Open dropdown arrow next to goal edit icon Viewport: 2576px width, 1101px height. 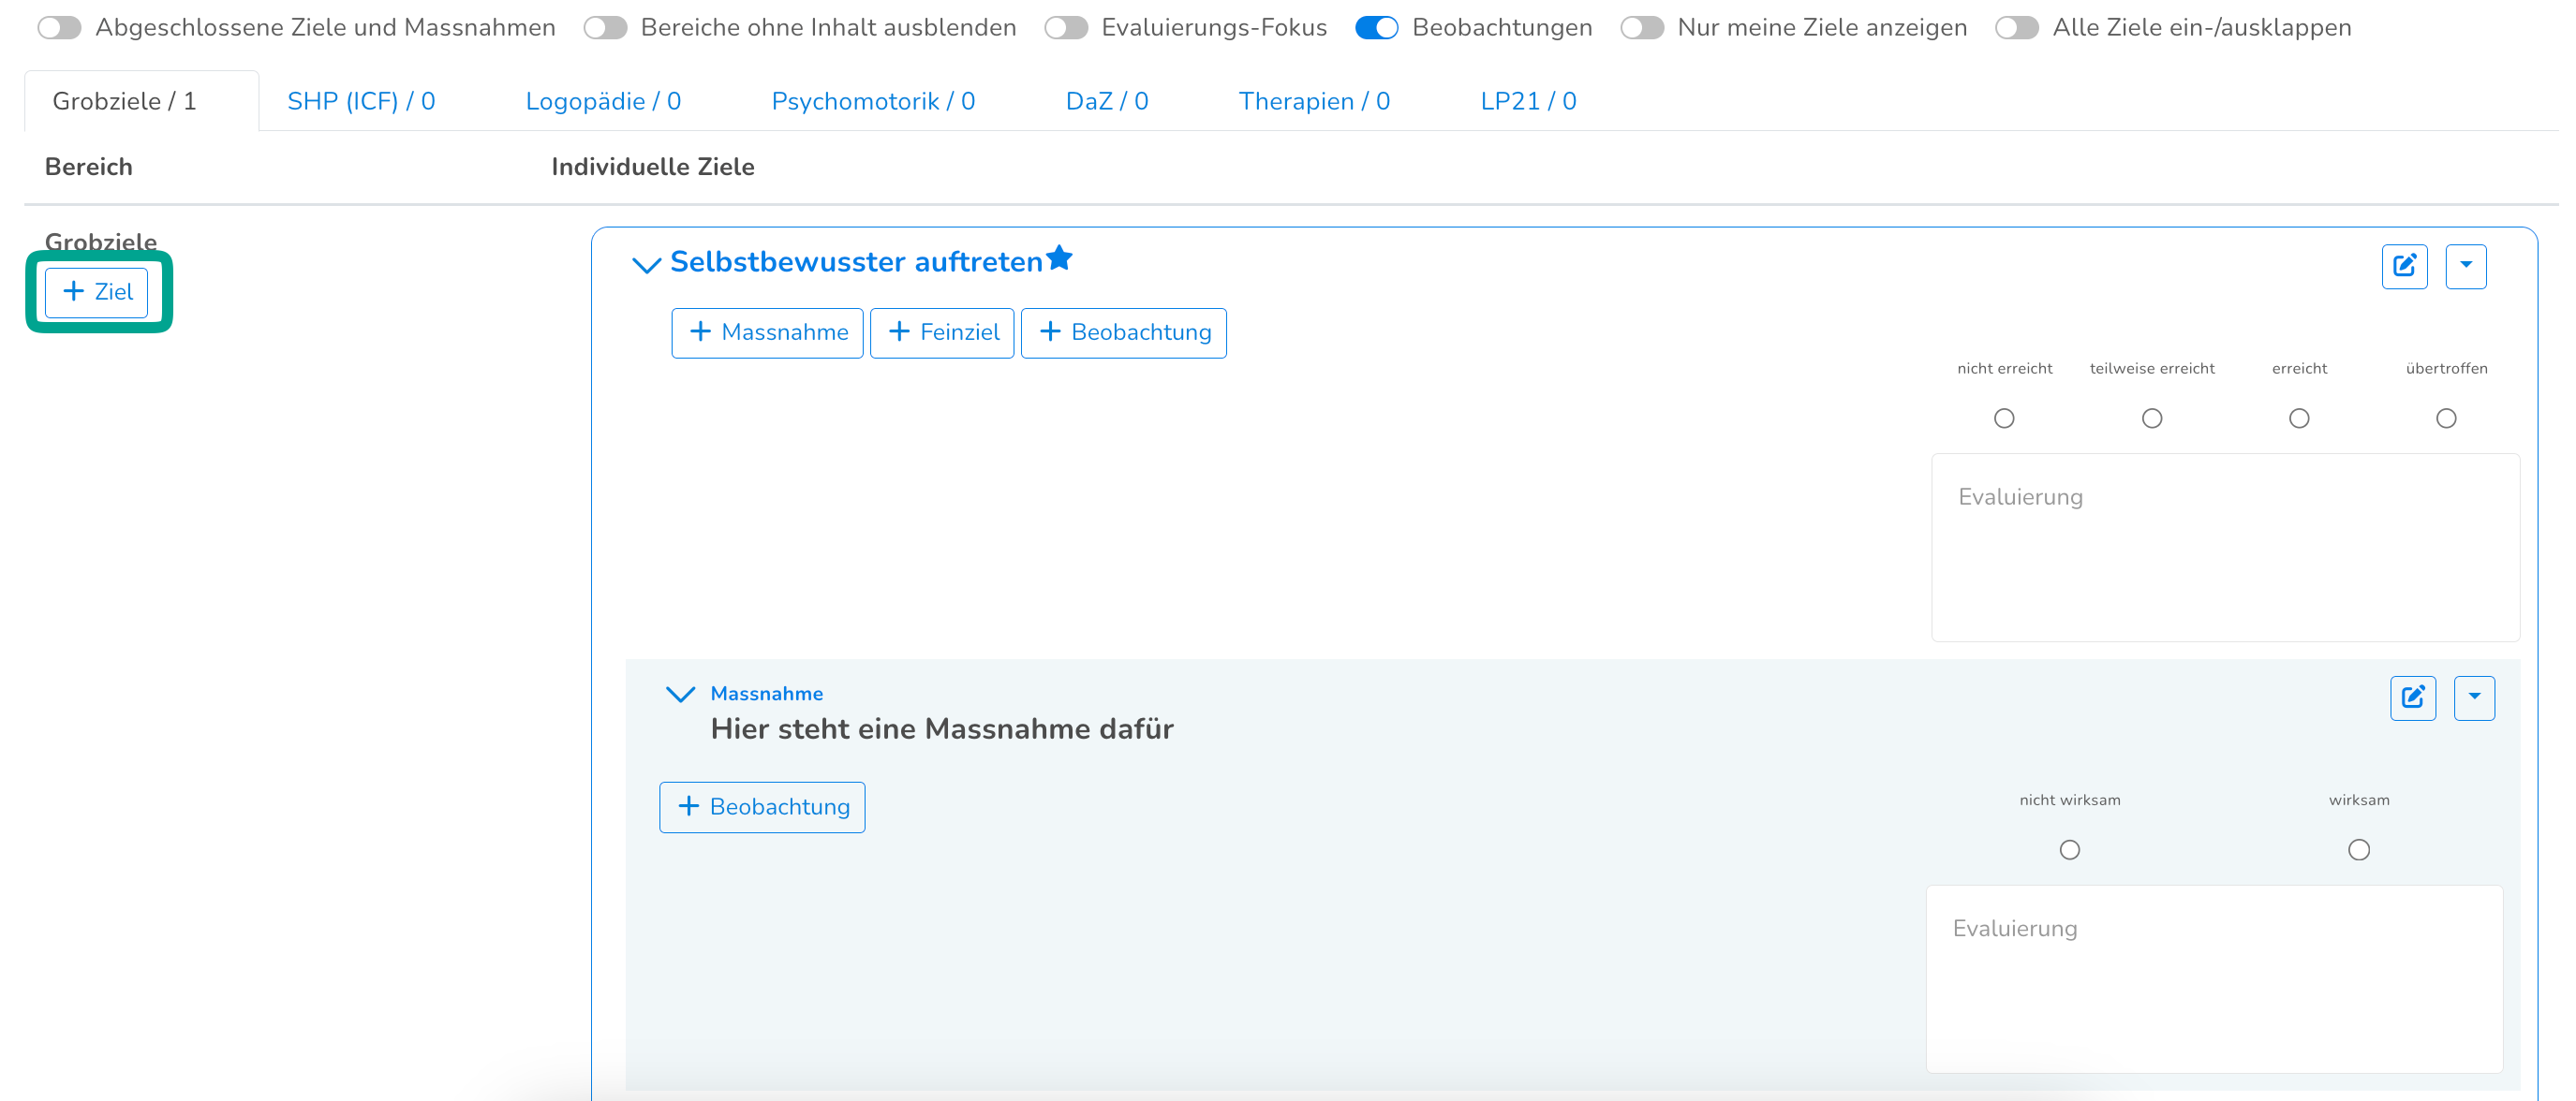pyautogui.click(x=2465, y=266)
